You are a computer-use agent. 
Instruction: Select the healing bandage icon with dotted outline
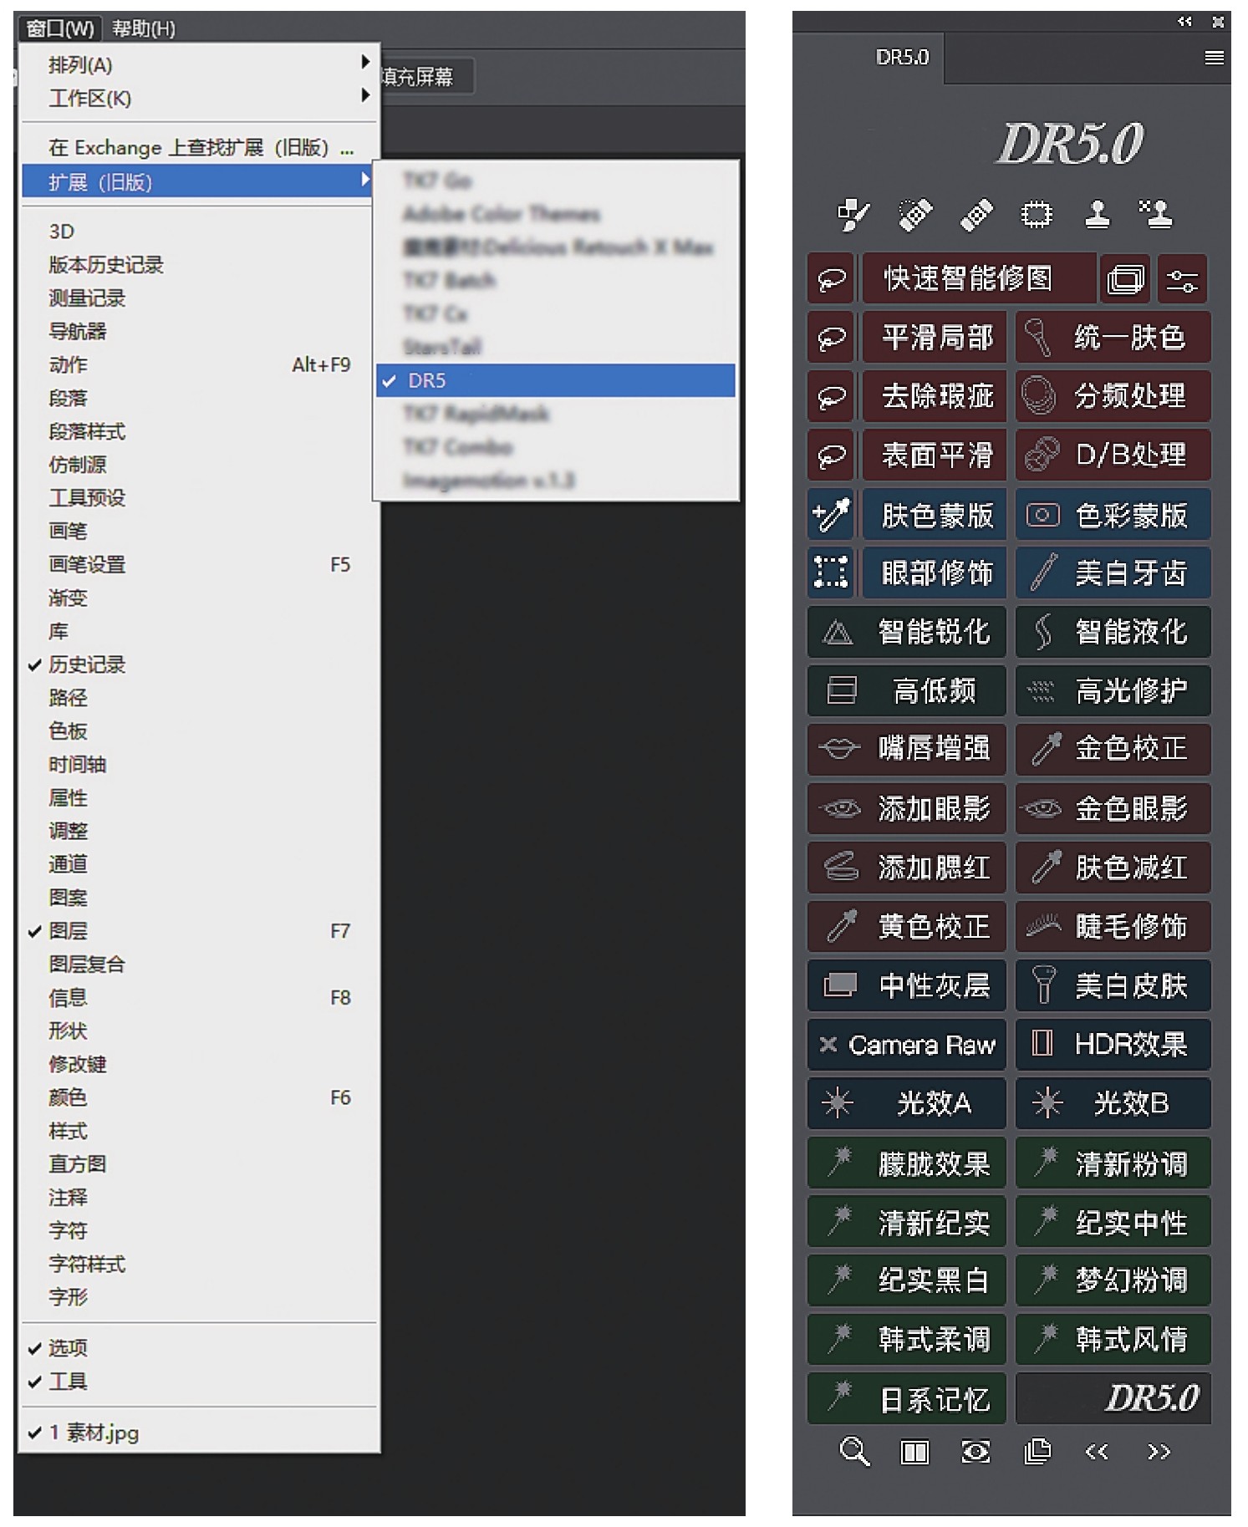pos(914,215)
